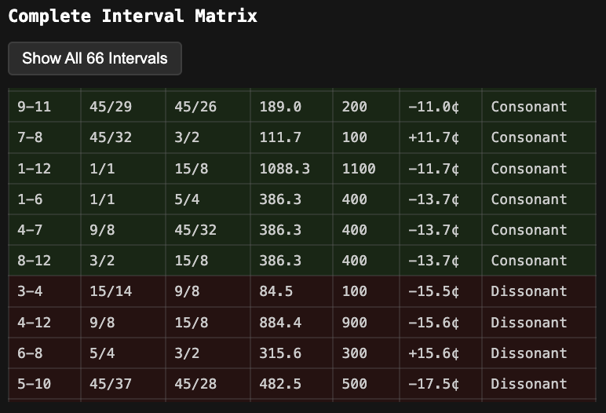
Task: Click Consonant label in the 8–12 row
Action: pyautogui.click(x=528, y=260)
